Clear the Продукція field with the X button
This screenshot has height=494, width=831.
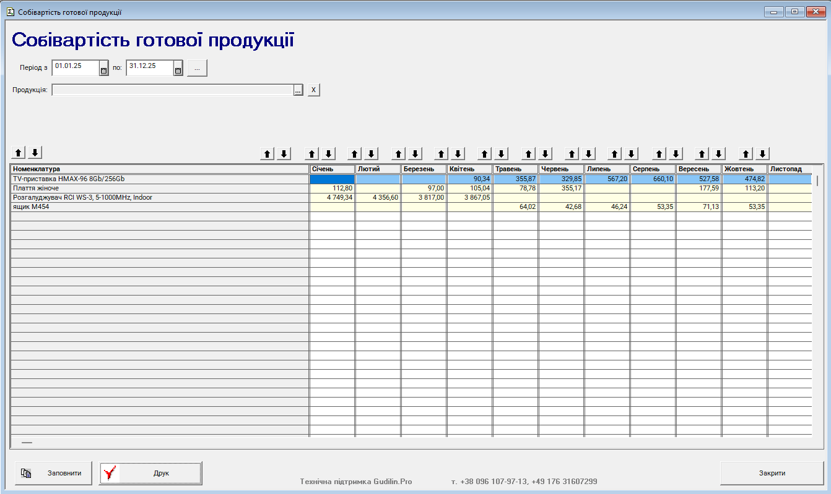(x=313, y=90)
